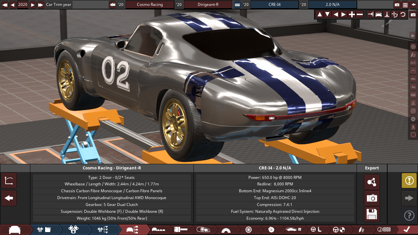Select the CRE-I4 engine family box

pos(275,5)
